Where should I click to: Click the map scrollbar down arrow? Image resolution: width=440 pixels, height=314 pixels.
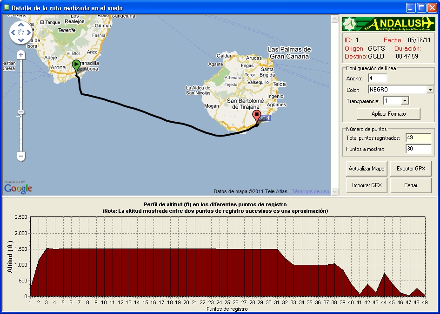(x=334, y=191)
